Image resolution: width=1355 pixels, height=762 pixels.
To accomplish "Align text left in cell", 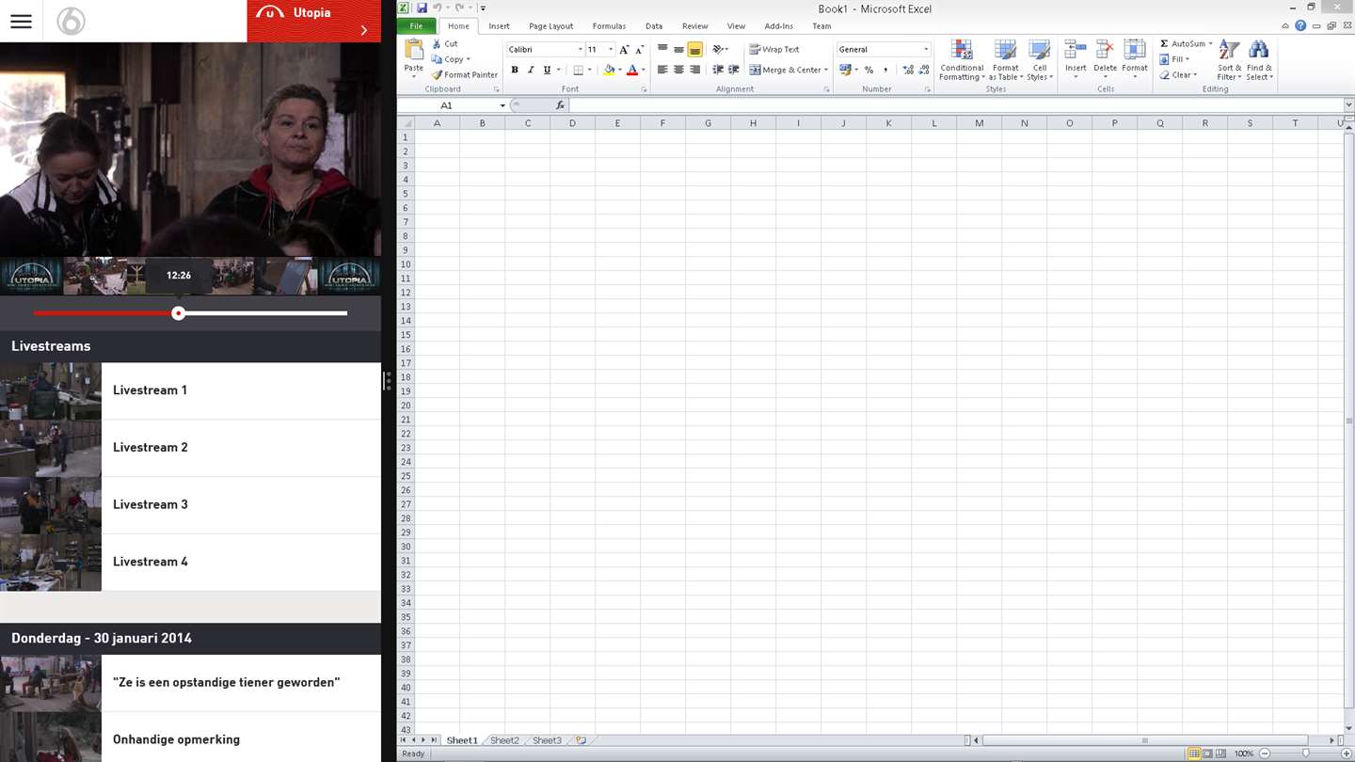I will 662,70.
